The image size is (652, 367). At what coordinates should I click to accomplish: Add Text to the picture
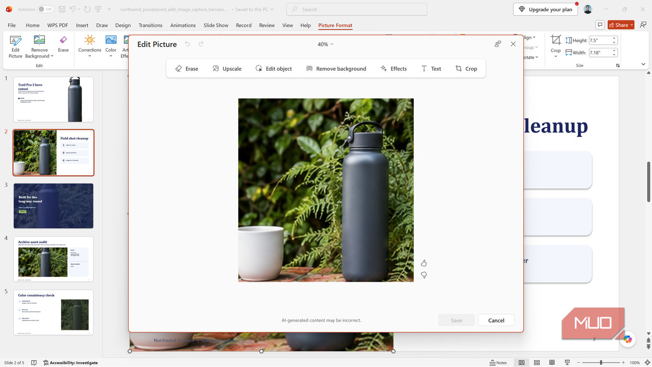tap(431, 69)
